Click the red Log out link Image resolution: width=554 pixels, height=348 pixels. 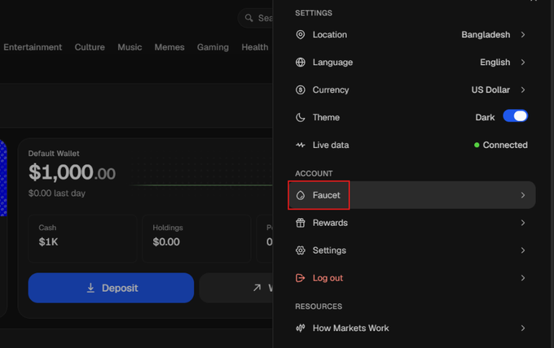[328, 278]
